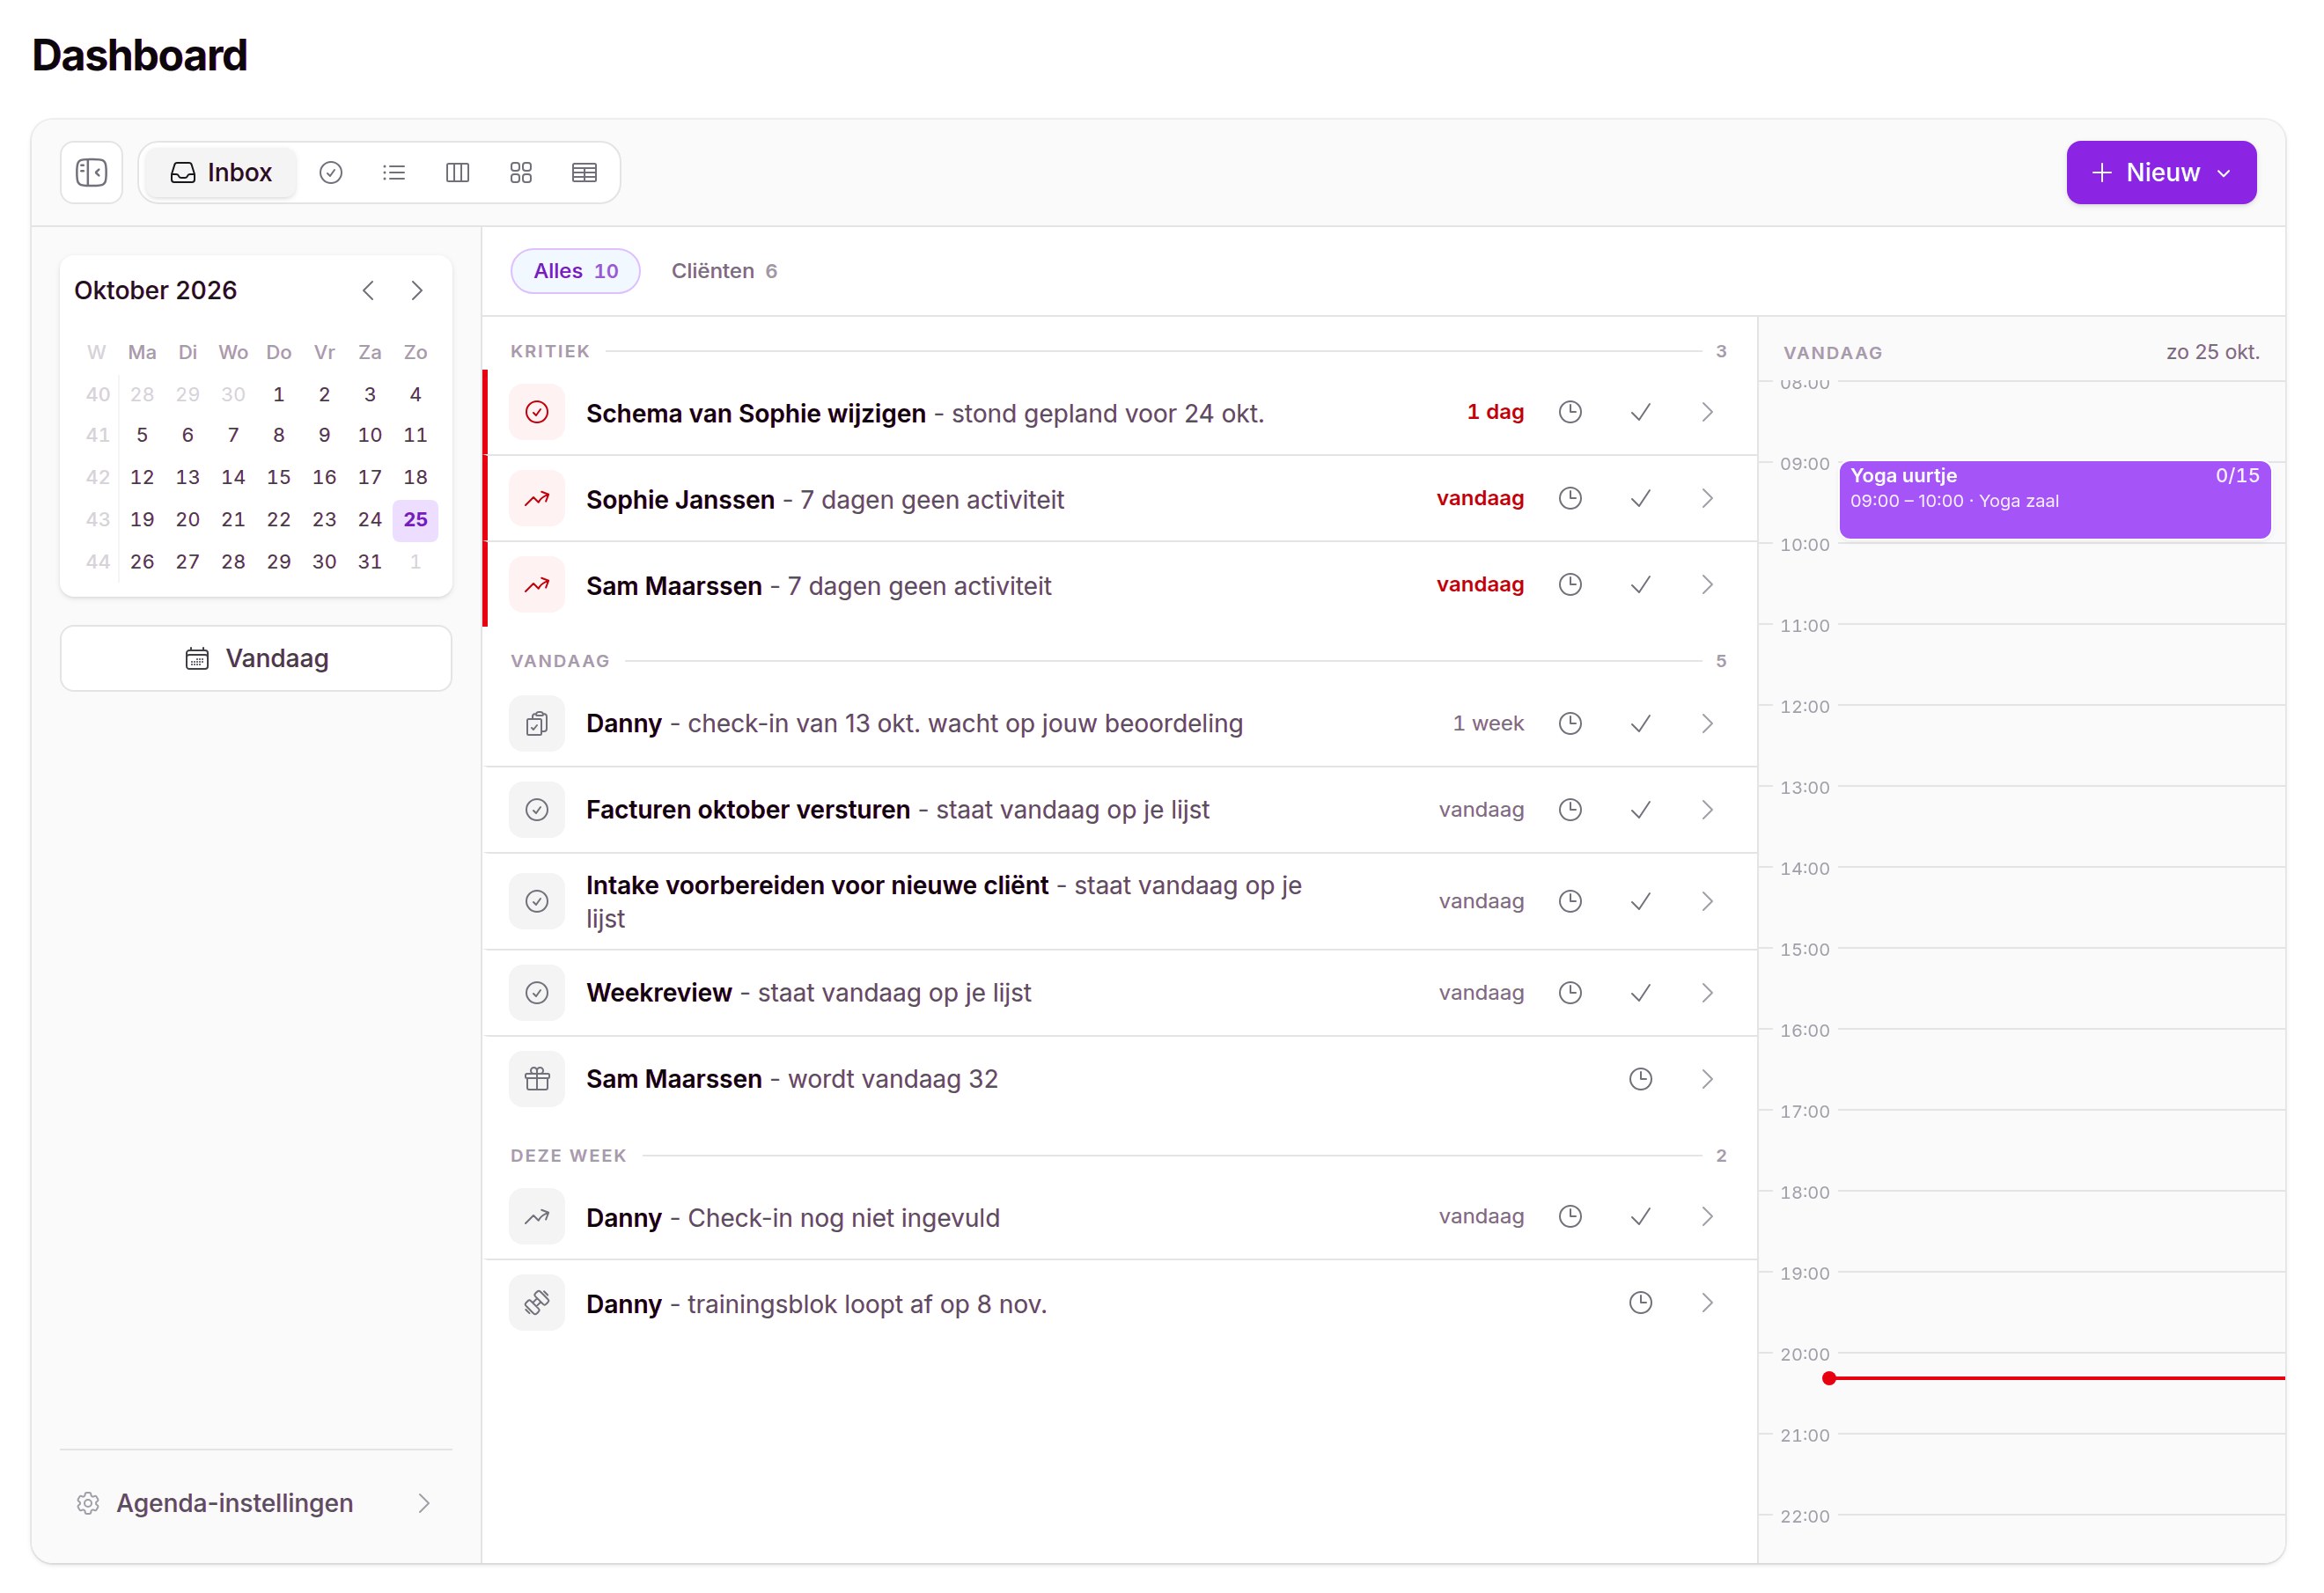Snooze Facturen oktober versturen clock icon
Image resolution: width=2324 pixels, height=1593 pixels.
click(1570, 809)
